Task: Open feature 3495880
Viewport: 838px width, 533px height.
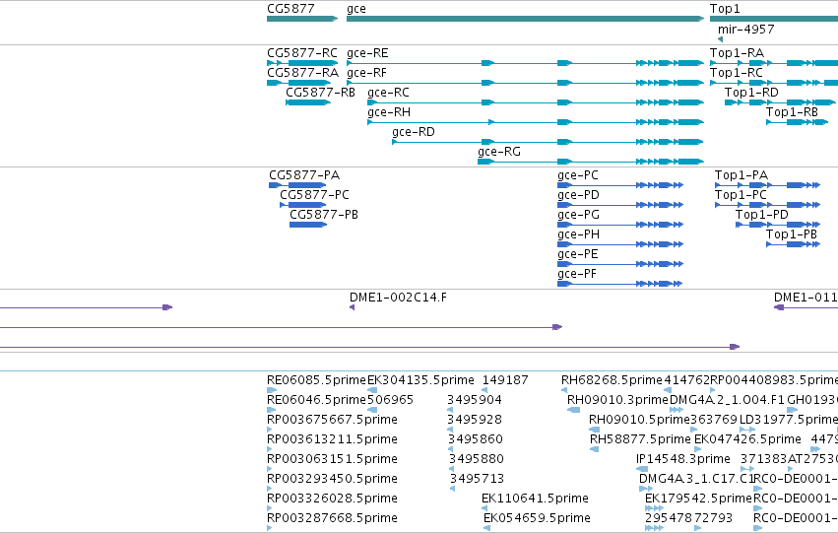Action: click(x=451, y=469)
